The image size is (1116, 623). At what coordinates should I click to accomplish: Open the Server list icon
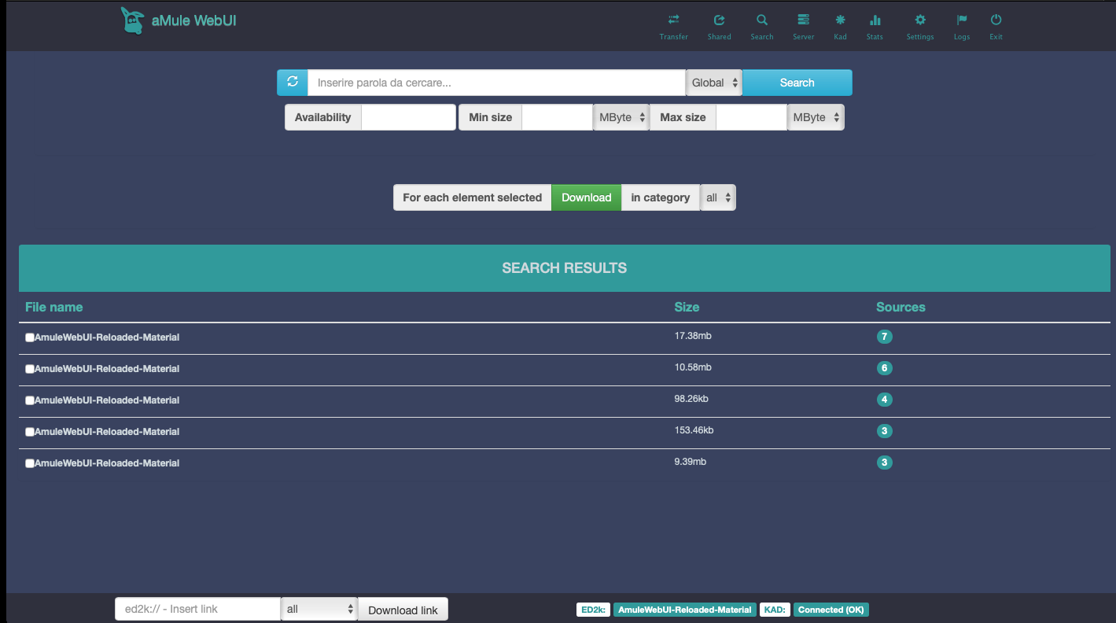803,20
